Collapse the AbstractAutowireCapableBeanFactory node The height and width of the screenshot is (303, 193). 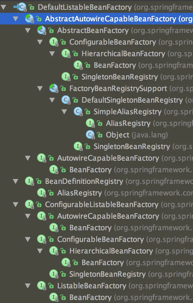click(x=16, y=19)
